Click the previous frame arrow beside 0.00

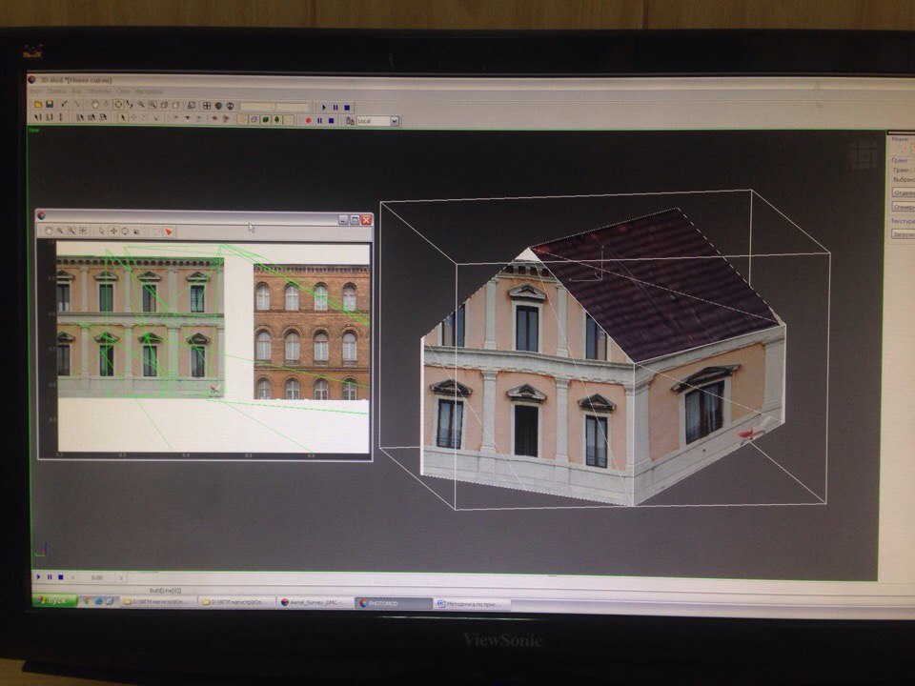point(72,578)
